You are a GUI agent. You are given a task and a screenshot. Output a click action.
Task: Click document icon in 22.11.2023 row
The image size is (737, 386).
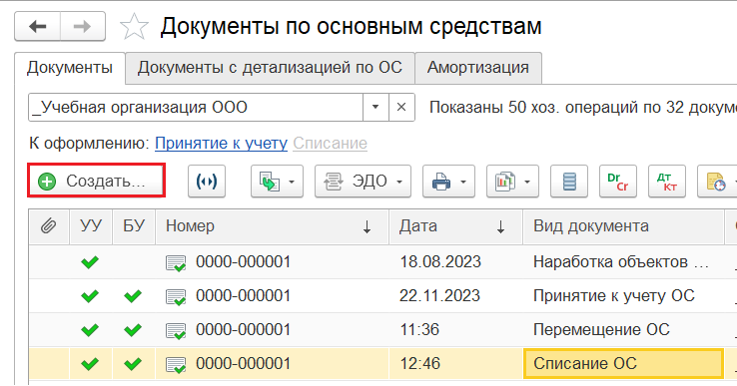[x=176, y=297]
